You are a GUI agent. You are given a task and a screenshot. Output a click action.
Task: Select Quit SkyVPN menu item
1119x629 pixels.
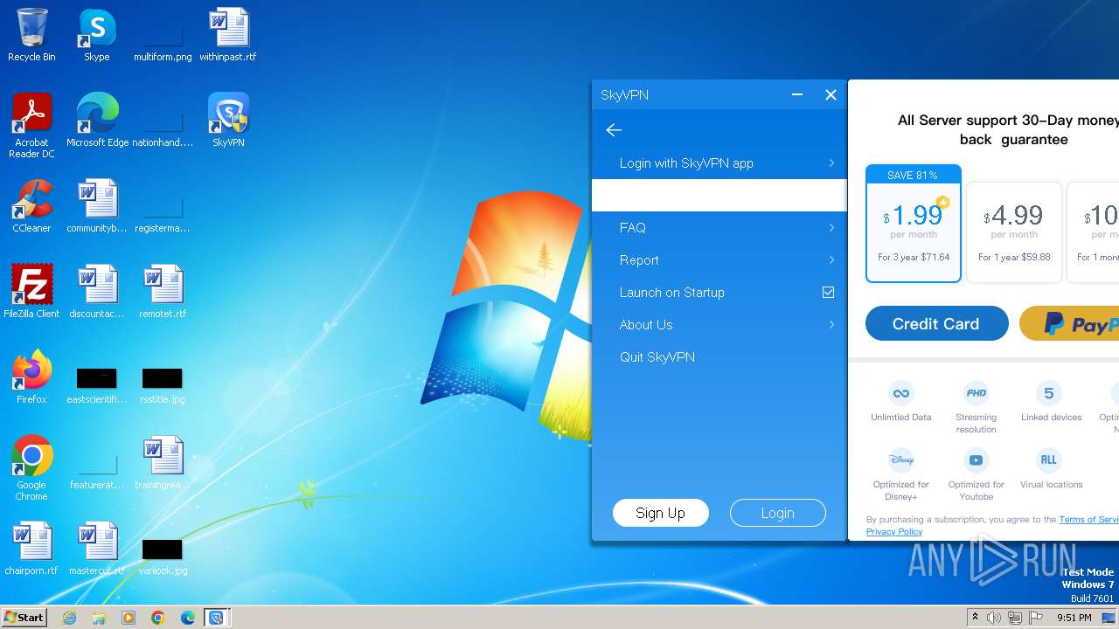click(719, 357)
